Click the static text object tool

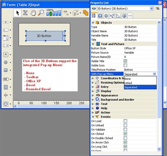(5, 22)
